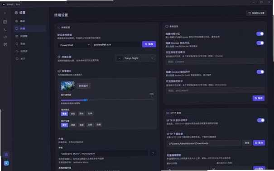Toggle the 隐藏 Docker 虚拟网卡 switch
Image resolution: width=274 pixels, height=171 pixels.
tap(260, 72)
